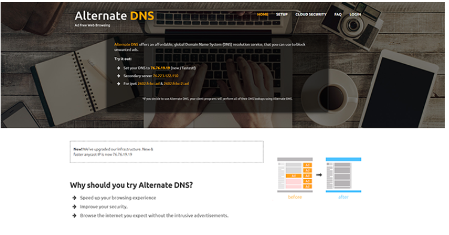Viewport: 449px width, 235px height.
Task: Click 'Why should you try Alternate DNS?' heading
Action: [x=132, y=185]
